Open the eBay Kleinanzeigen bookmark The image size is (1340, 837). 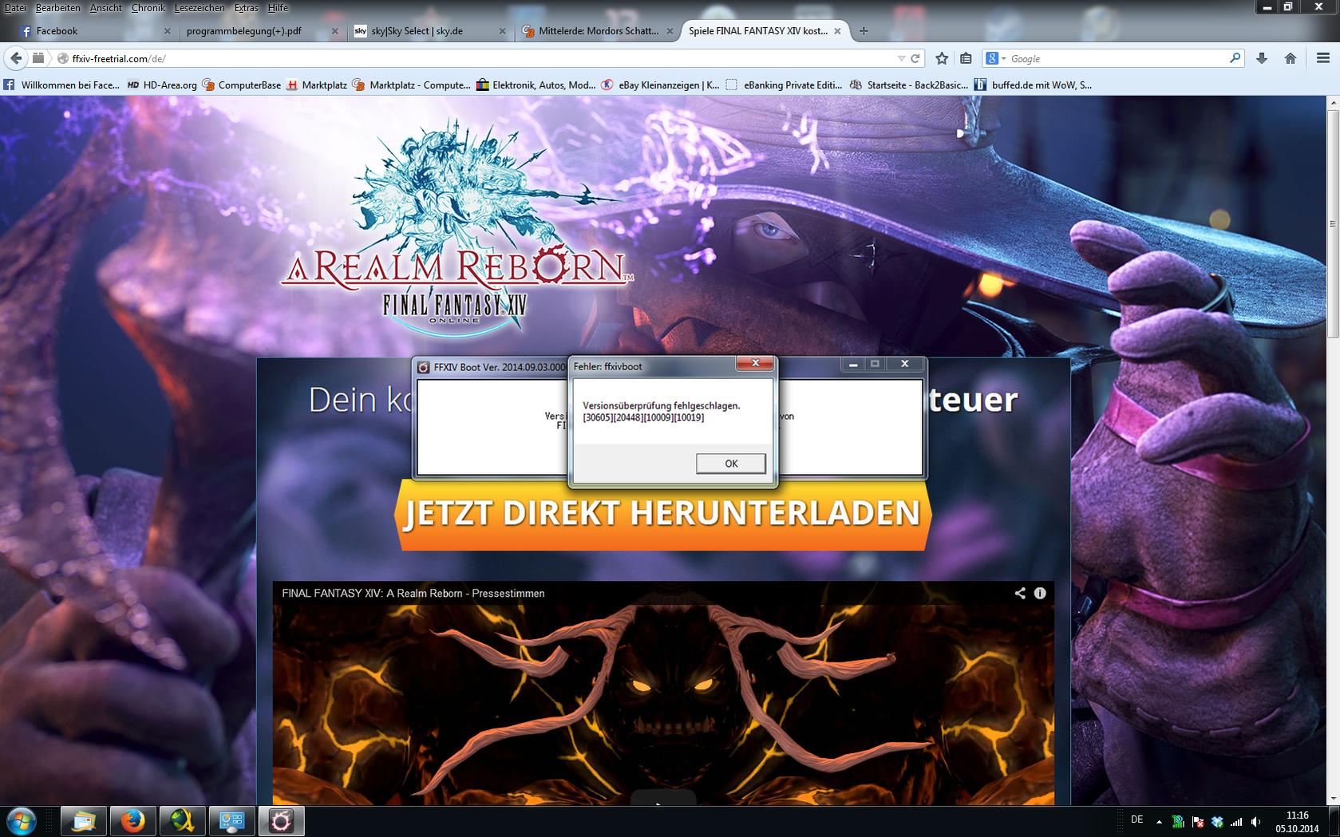(660, 85)
